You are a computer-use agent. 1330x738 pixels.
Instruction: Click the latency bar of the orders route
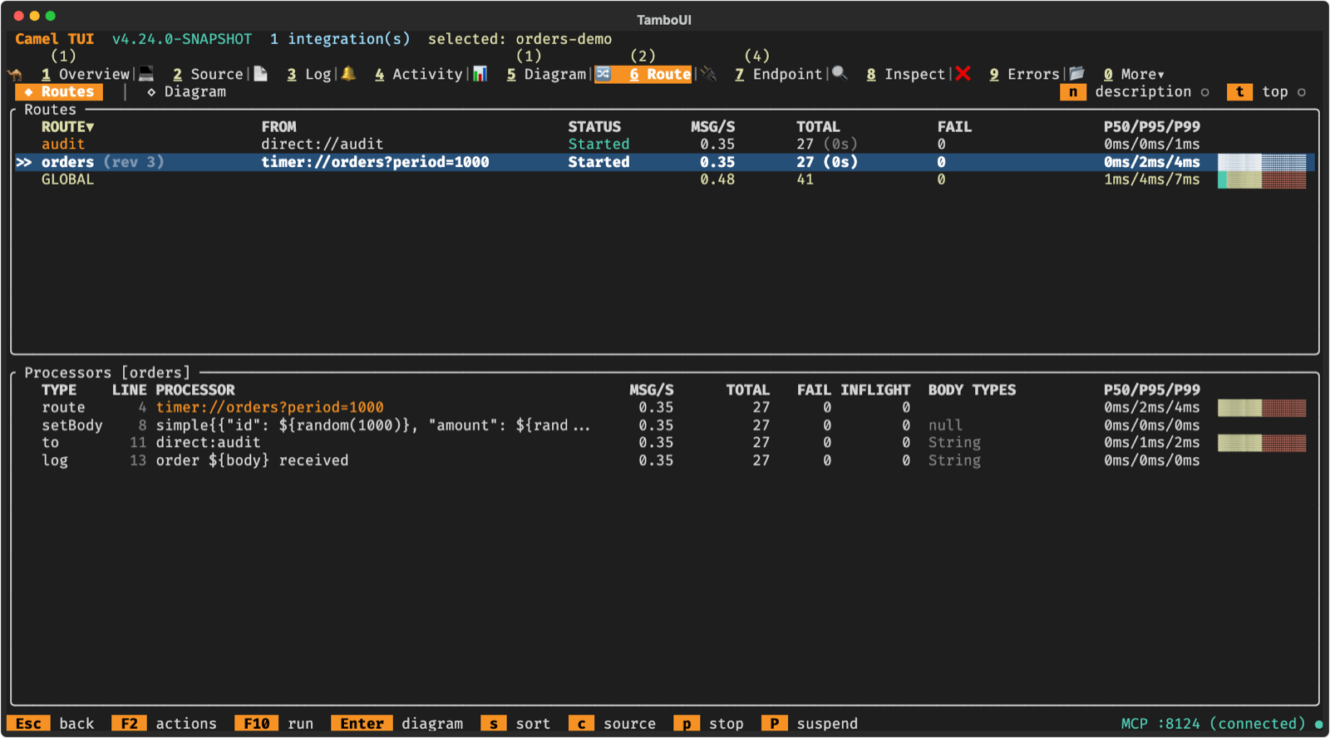coord(1262,162)
